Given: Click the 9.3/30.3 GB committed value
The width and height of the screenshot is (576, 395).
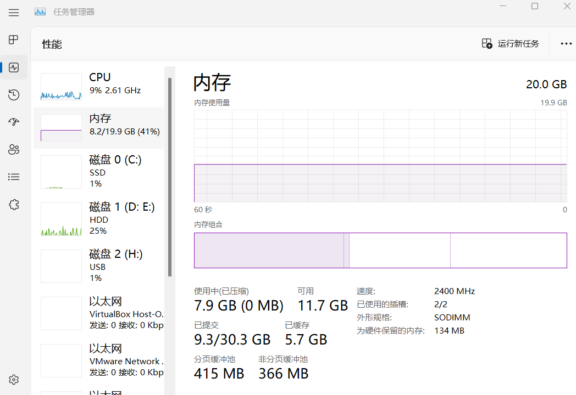Looking at the screenshot, I should pos(232,340).
